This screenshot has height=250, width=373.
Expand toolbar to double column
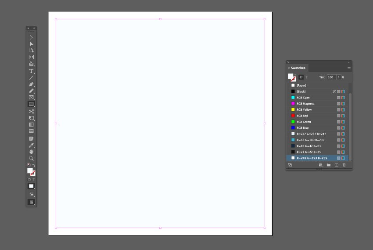coord(34,28)
